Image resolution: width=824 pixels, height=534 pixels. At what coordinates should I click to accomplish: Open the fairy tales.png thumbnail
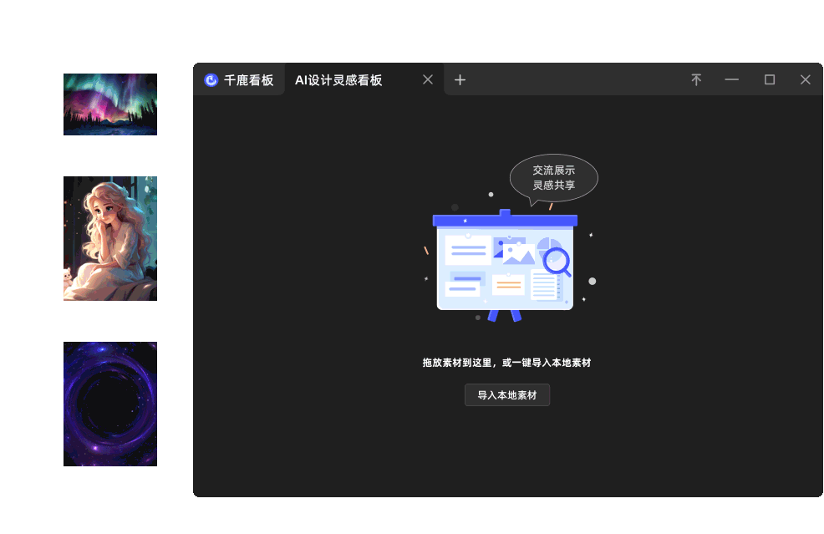[109, 238]
